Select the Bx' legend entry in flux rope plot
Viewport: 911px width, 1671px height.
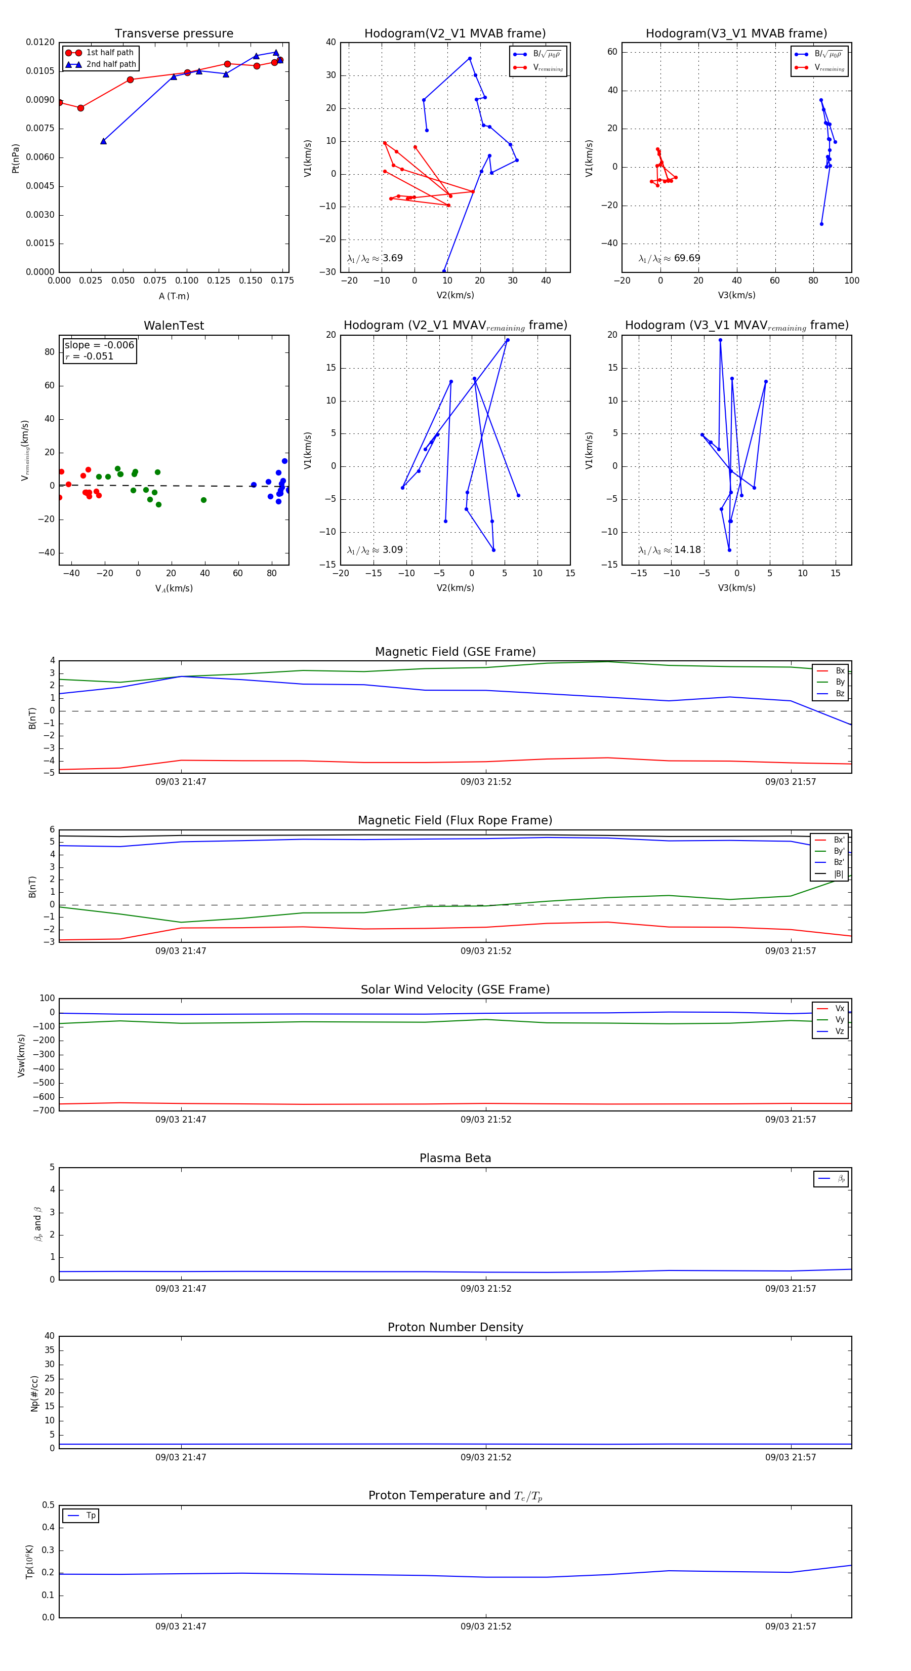pos(831,840)
